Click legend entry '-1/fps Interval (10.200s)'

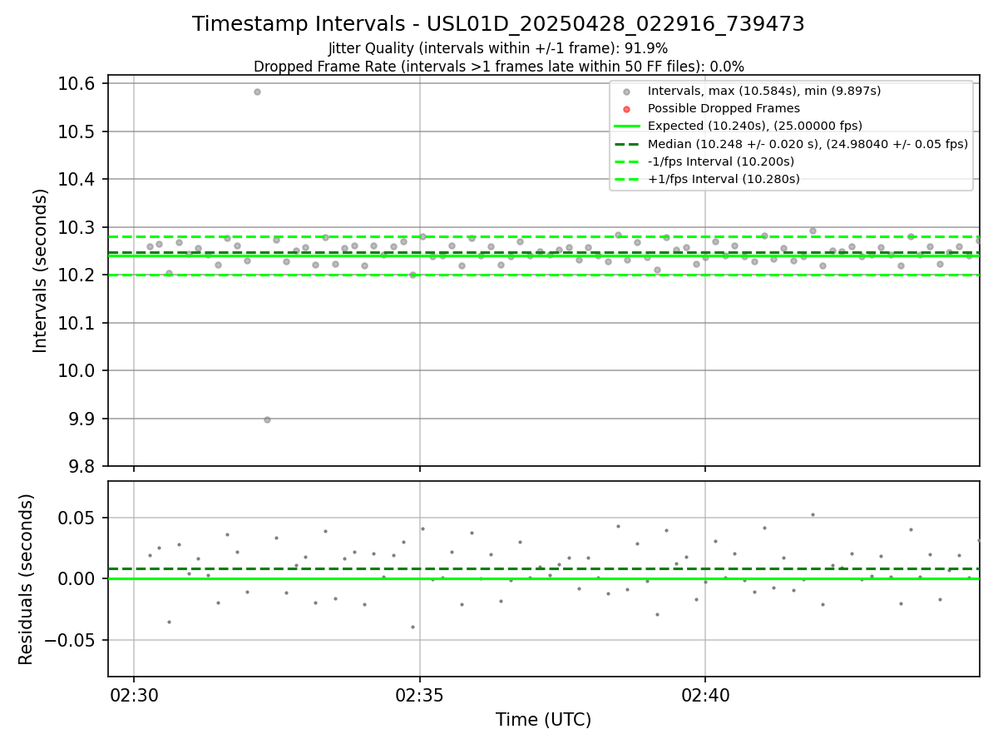coord(720,161)
